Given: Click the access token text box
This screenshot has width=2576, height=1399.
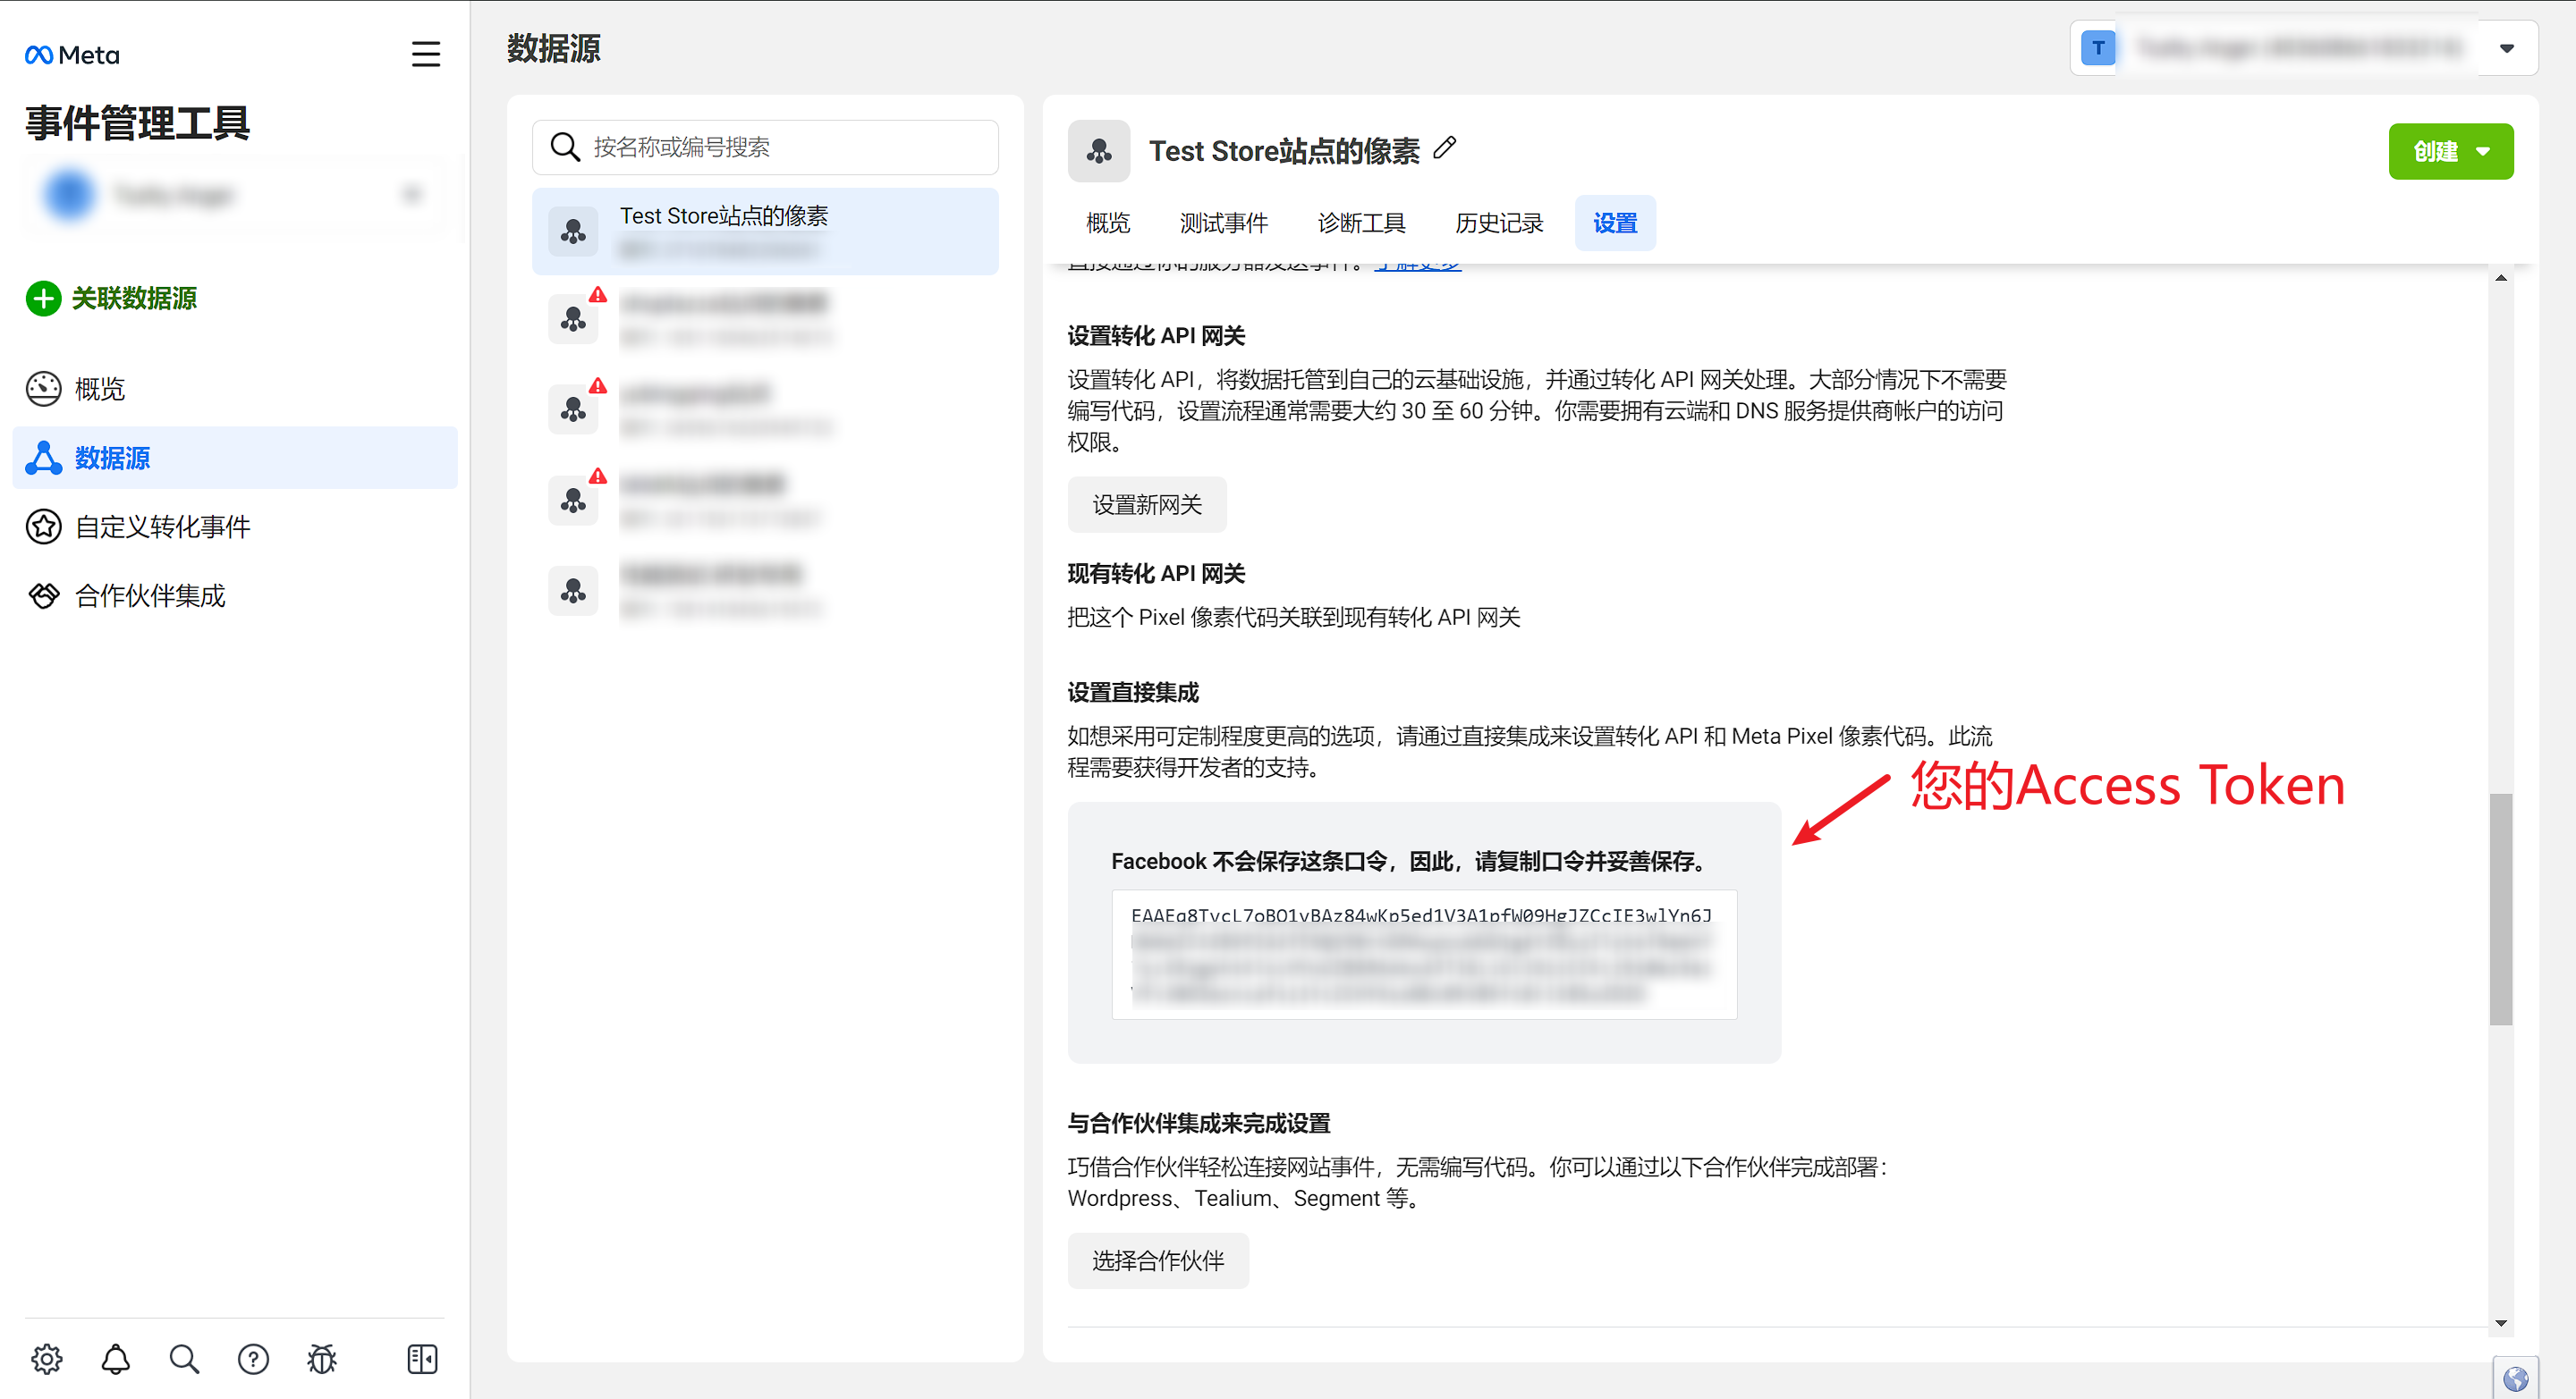Looking at the screenshot, I should click(1424, 955).
